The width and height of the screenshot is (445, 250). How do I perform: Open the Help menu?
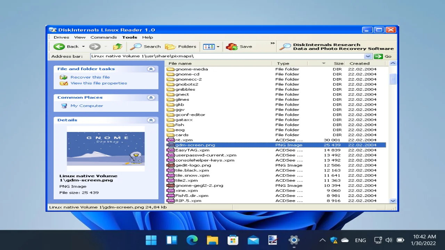click(x=147, y=37)
